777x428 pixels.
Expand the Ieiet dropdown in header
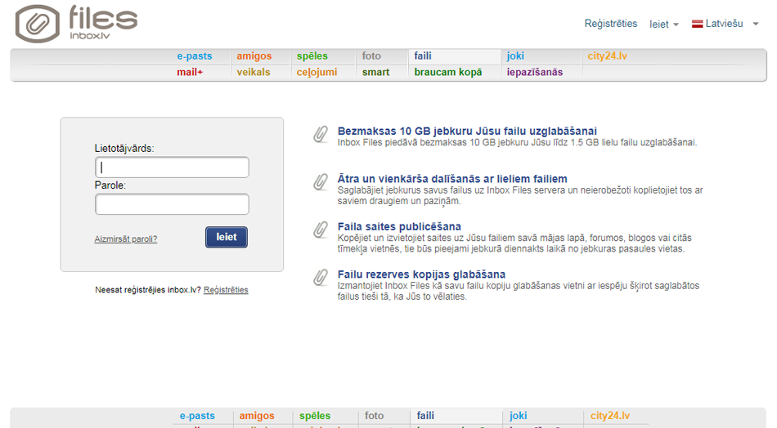[663, 25]
